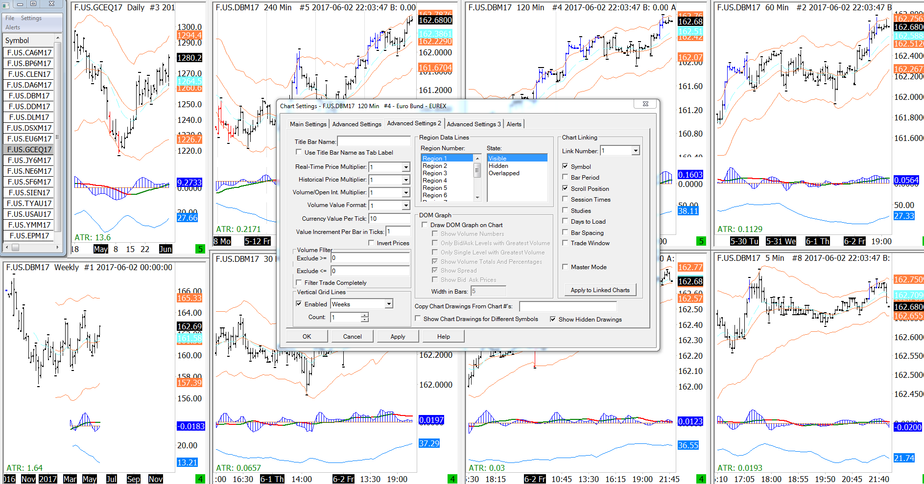924x484 pixels.
Task: Cancel the Chart Settings dialog
Action: click(353, 336)
